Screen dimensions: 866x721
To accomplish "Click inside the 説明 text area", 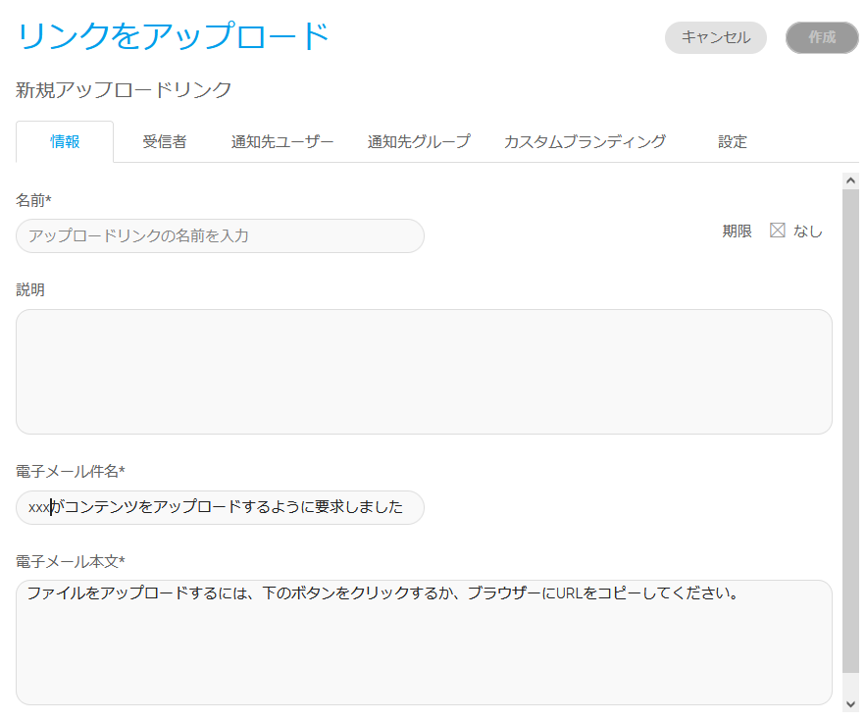I will tap(424, 371).
